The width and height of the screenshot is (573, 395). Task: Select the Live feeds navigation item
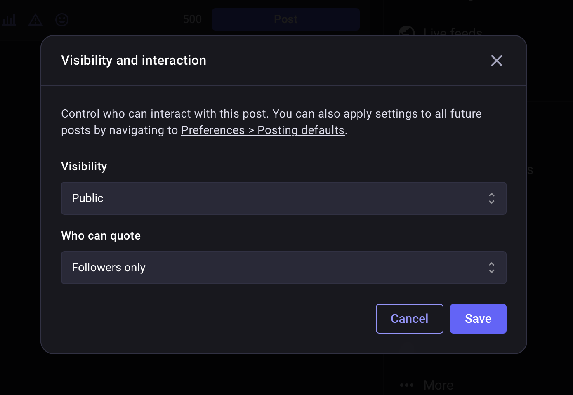coord(453,32)
